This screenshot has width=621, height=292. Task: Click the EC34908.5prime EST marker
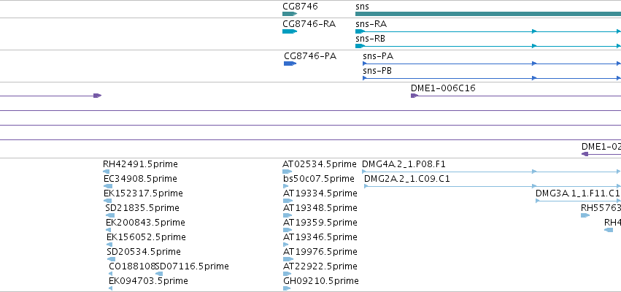point(108,186)
